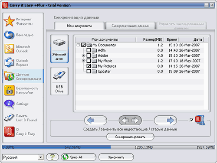Viewport: 217px width, 163px height.
Task: Click the Синхронизировать button
Action: pyautogui.click(x=130, y=137)
